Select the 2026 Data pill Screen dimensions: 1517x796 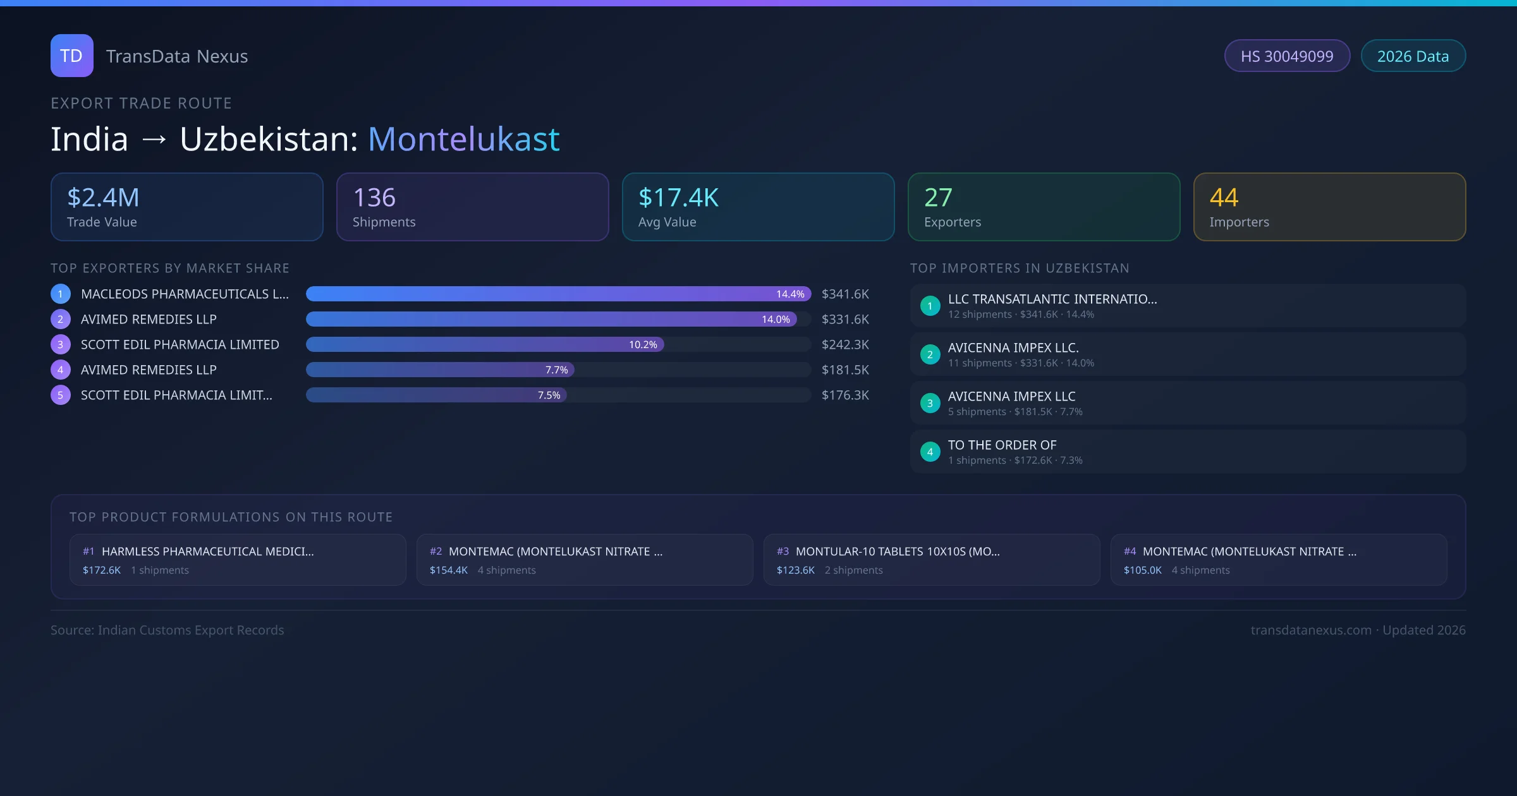click(1413, 56)
